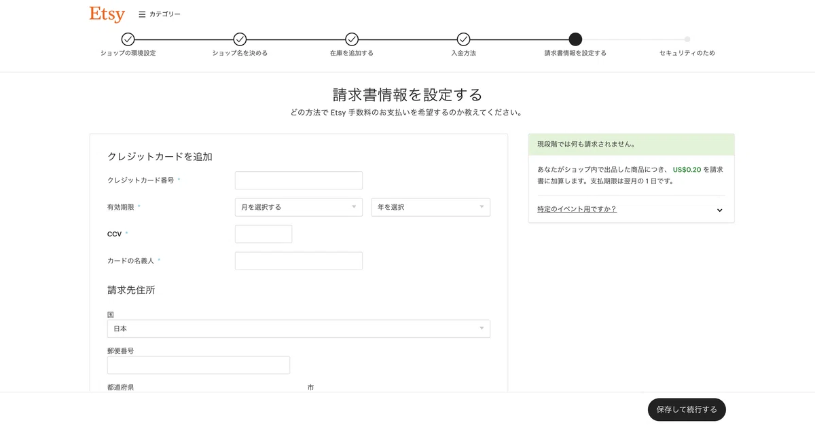Screen dimensions: 815x425
Task: Click the current 請求書情報を設定する step dot
Action: point(575,39)
